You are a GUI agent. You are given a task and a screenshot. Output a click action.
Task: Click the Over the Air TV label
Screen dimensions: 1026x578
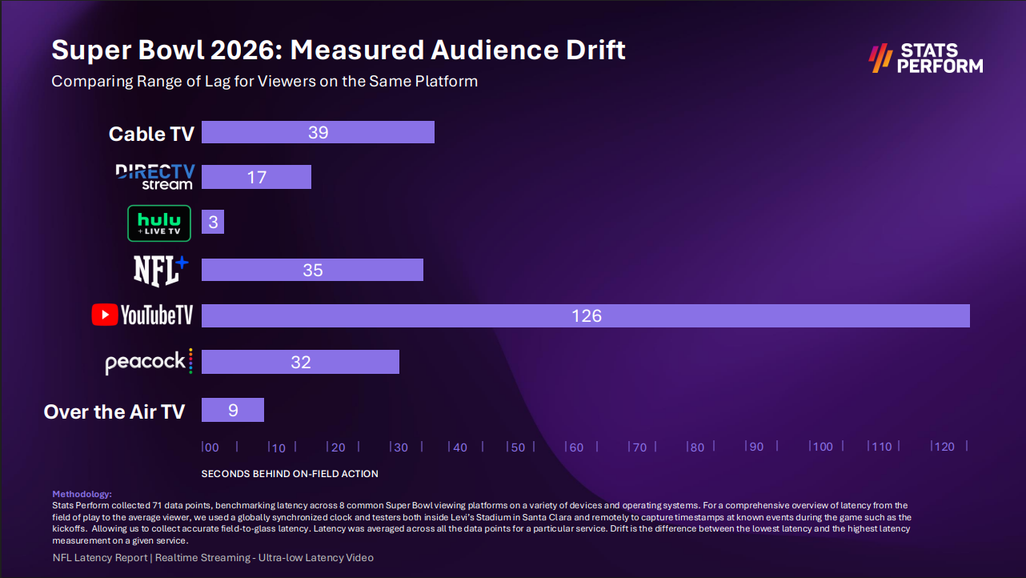[114, 411]
